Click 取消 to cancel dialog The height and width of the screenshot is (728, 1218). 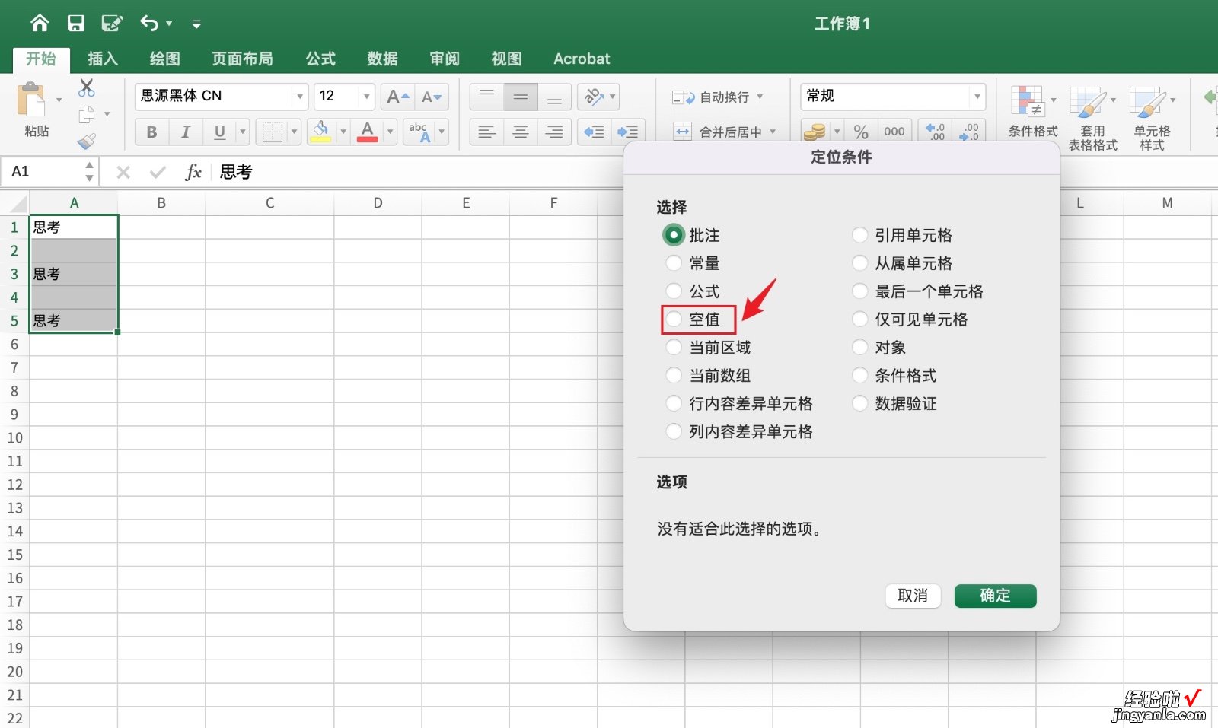tap(913, 596)
